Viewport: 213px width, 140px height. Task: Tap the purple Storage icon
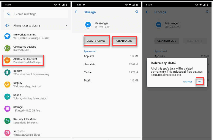7,109
